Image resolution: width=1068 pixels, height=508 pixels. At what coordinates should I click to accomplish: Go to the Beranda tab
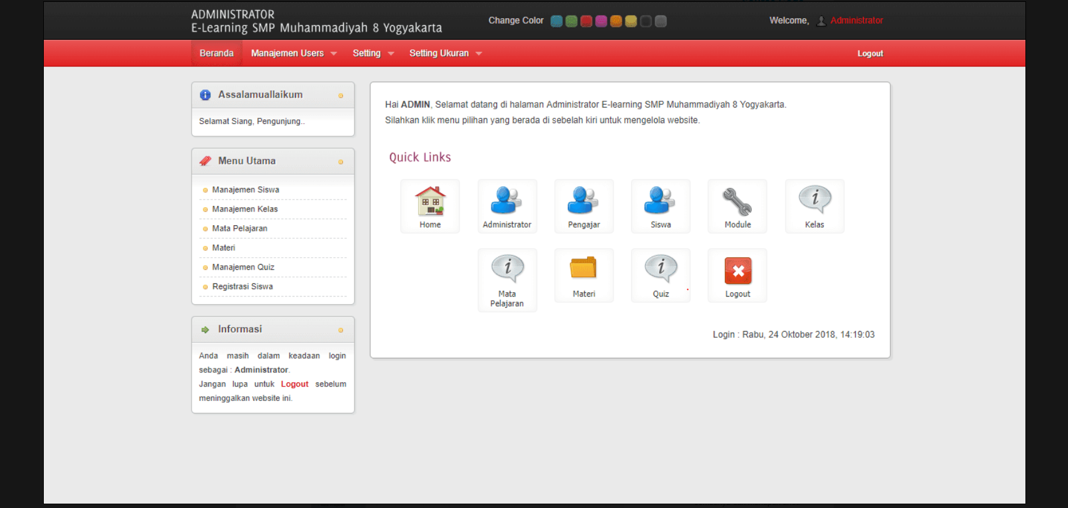point(217,53)
